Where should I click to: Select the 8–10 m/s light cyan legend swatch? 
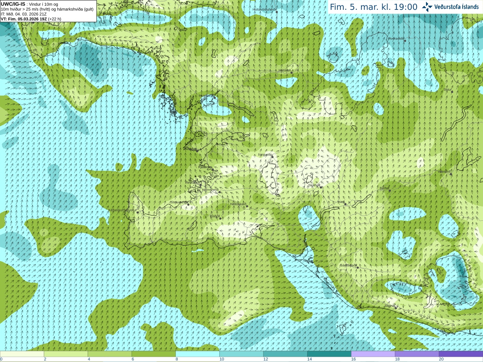click(x=197, y=354)
